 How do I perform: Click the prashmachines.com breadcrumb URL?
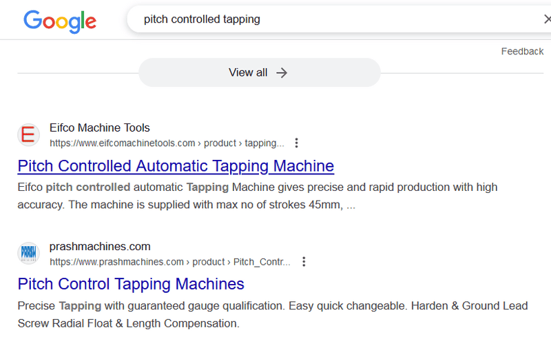click(169, 262)
